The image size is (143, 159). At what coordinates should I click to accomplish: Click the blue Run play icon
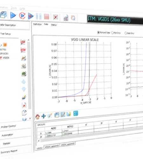click(13, 15)
